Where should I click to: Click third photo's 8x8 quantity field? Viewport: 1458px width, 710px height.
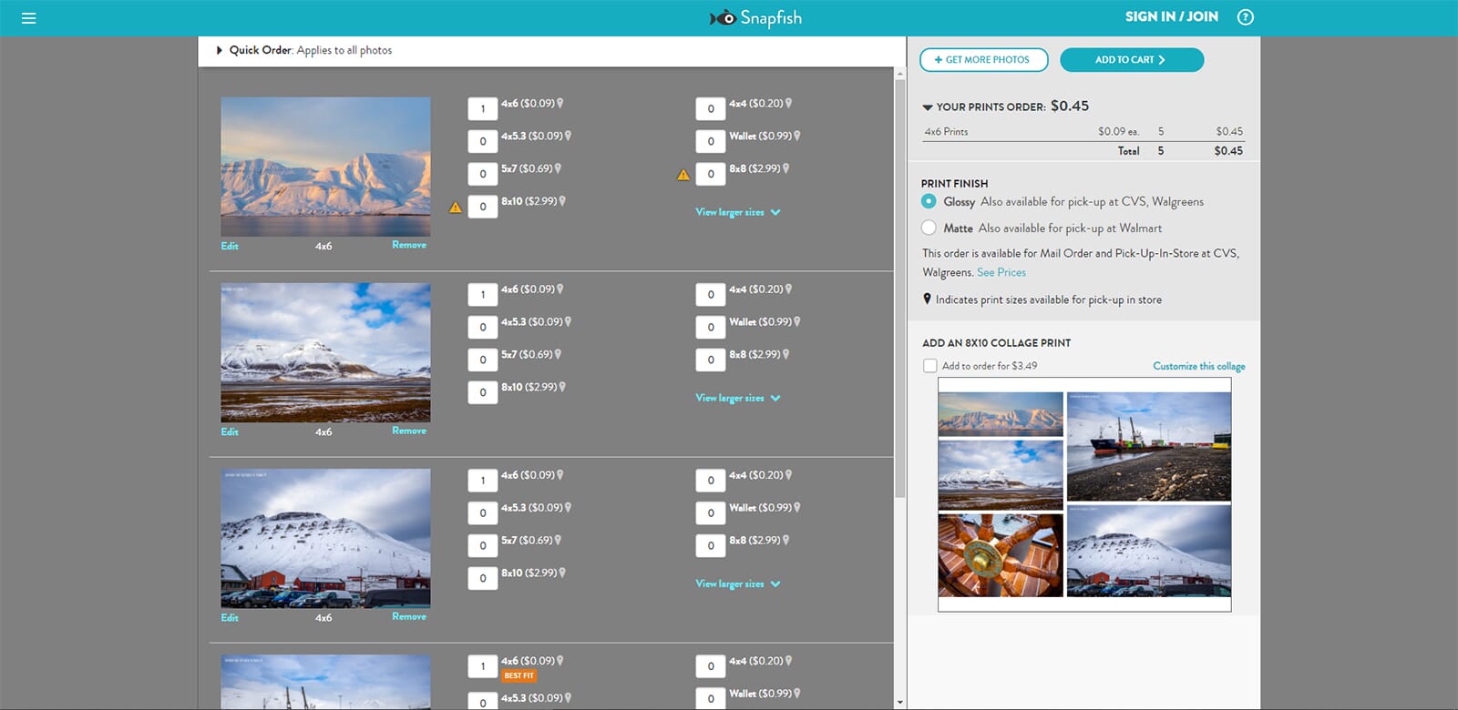[x=711, y=545]
